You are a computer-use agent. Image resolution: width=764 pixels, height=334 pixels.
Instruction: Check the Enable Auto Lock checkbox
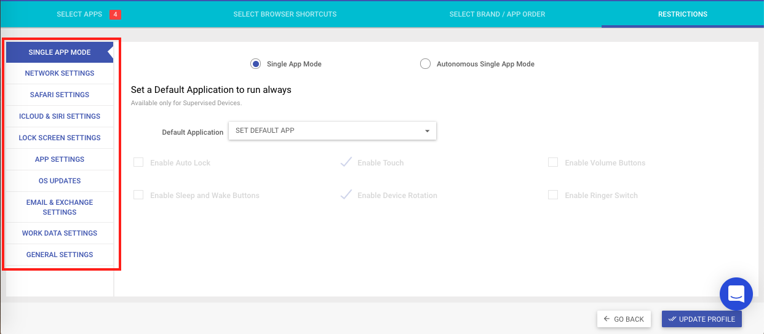tap(138, 162)
